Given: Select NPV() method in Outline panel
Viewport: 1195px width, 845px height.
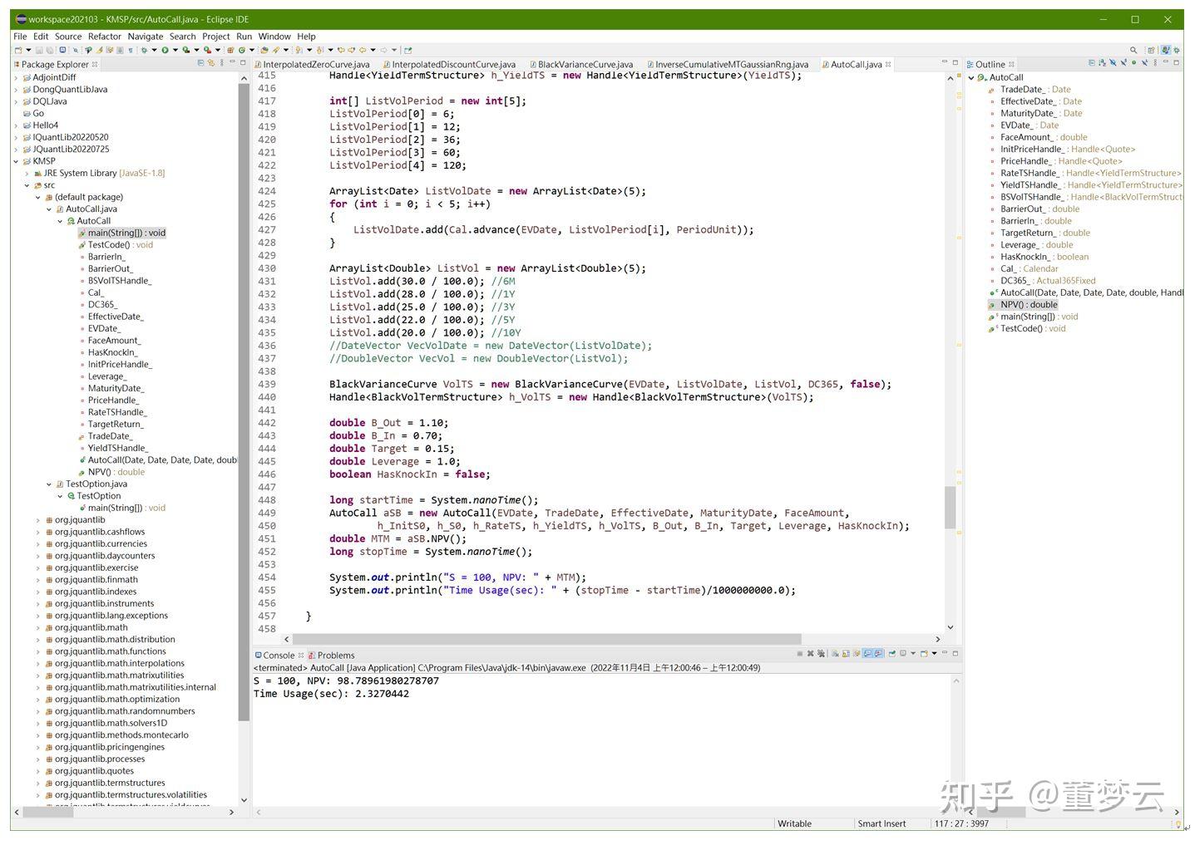Looking at the screenshot, I should coord(1029,305).
